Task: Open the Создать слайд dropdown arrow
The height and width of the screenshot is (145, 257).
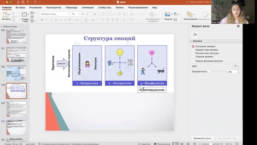Action: point(29,14)
